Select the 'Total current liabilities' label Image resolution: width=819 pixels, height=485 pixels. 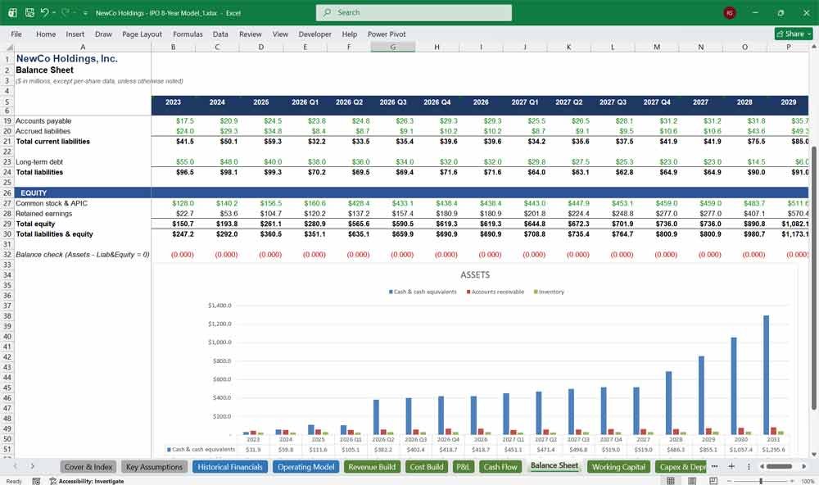click(52, 142)
